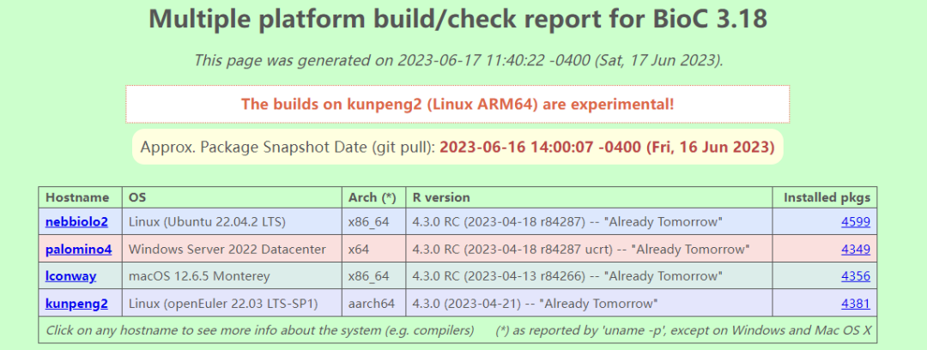Click the Installed pkgs column header
The image size is (927, 350).
(x=827, y=197)
